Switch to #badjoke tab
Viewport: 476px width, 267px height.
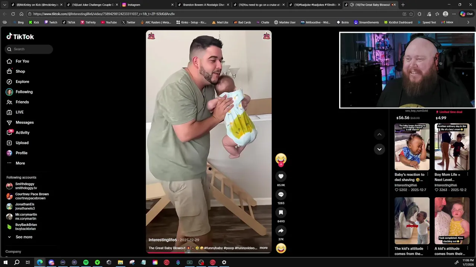click(315, 5)
